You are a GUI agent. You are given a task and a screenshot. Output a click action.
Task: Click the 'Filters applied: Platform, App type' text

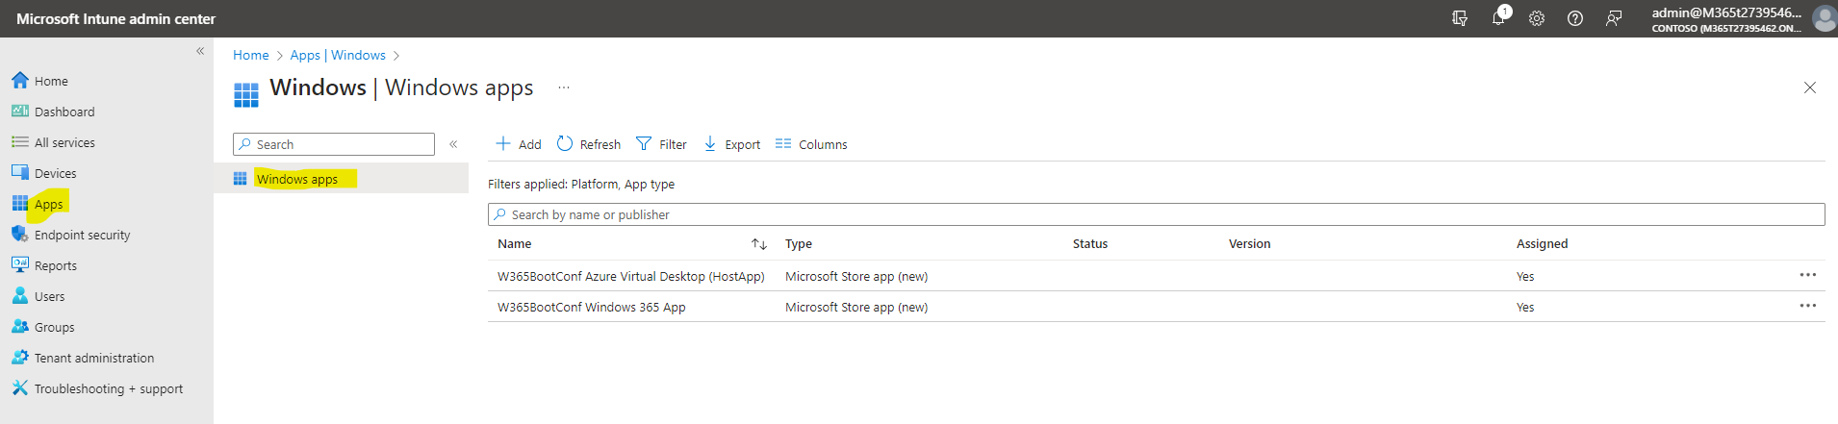pos(581,184)
